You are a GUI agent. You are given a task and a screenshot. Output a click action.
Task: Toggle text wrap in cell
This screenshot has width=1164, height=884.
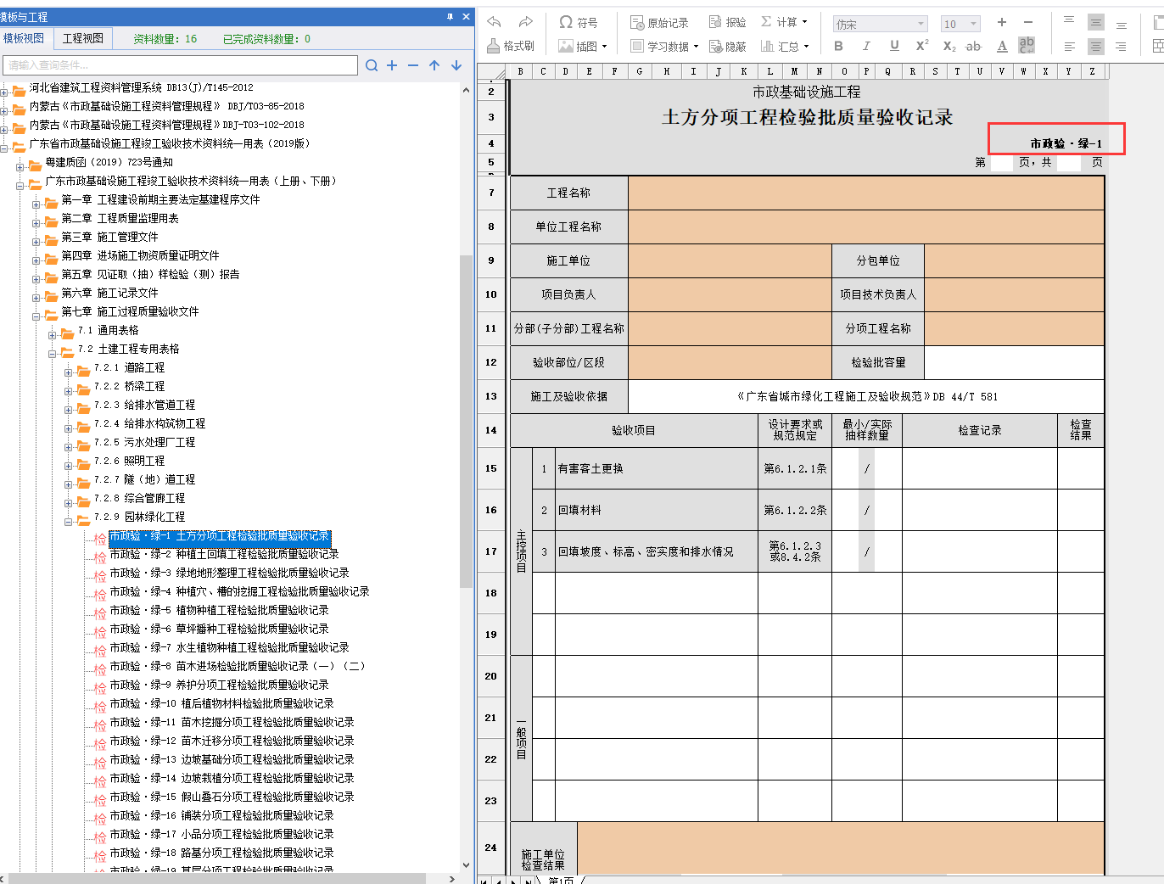coord(1027,45)
